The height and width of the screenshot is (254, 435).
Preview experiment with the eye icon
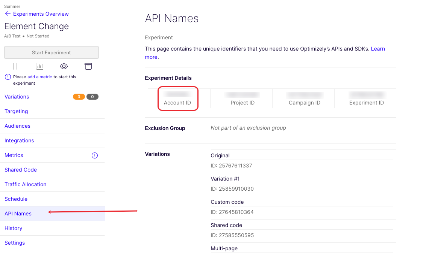coord(64,66)
